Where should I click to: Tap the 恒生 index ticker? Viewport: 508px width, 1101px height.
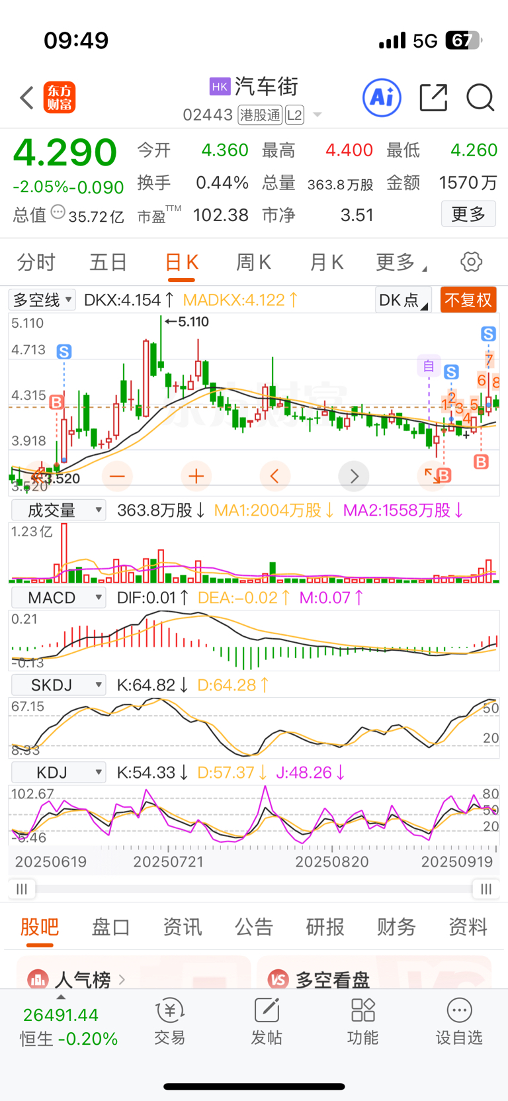(69, 1027)
